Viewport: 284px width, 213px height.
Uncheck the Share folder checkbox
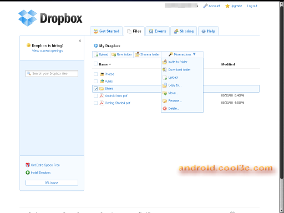[x=95, y=89]
